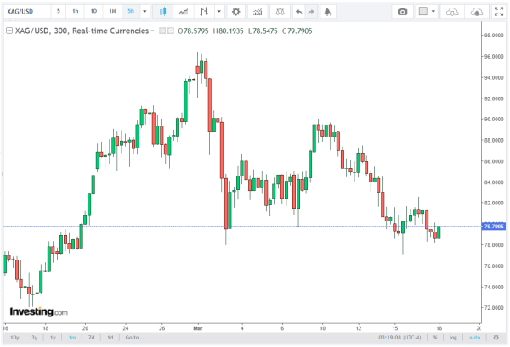The height and width of the screenshot is (347, 510).
Task: Set date range to 10y
Action: click(14, 337)
